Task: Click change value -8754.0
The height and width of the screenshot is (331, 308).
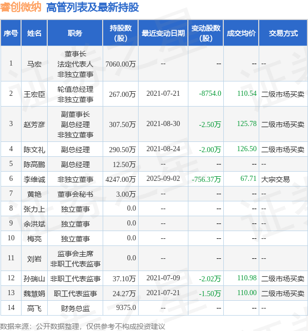Action: coord(210,93)
